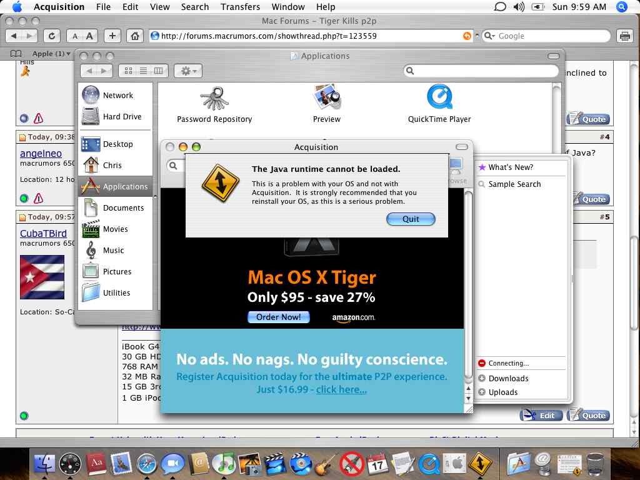Click Safari's Home button
Image resolution: width=640 pixels, height=480 pixels.
pos(135,36)
